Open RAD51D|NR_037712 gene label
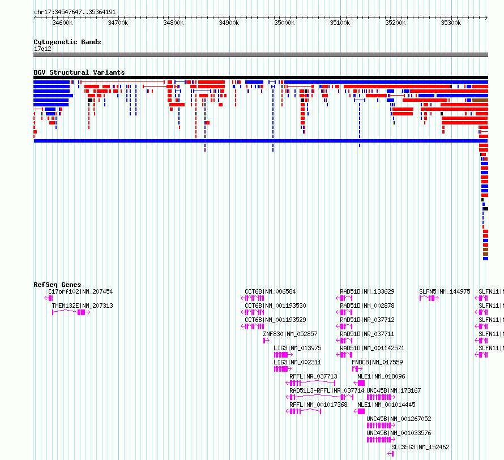Screen dimensions: 504x460 [367, 320]
